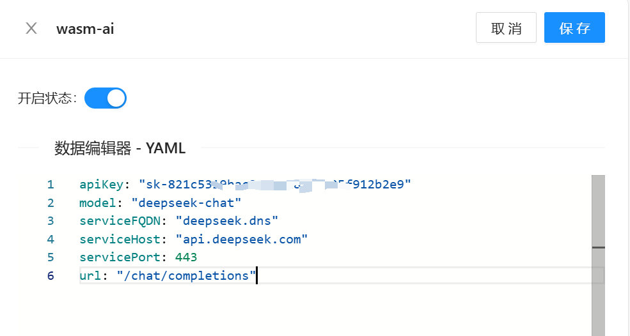Click the "api.deepseek.com" serviceHost value
Image resolution: width=630 pixels, height=336 pixels.
point(242,239)
